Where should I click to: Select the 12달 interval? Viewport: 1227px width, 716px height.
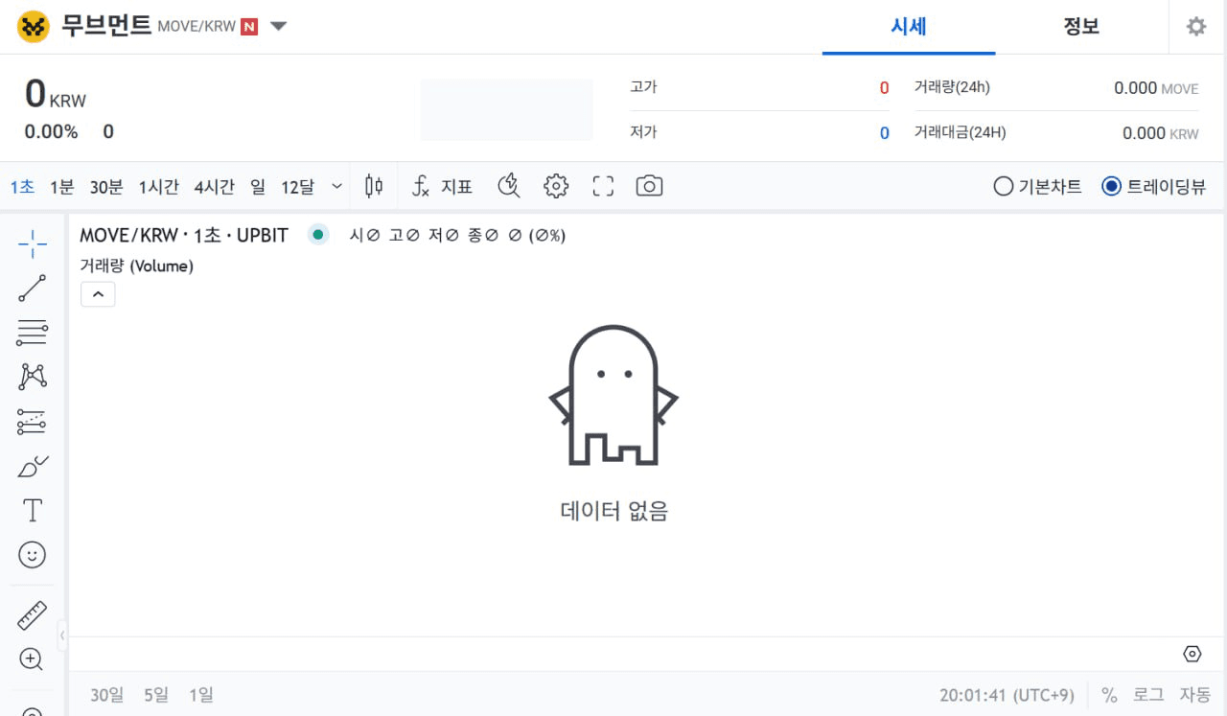click(297, 187)
